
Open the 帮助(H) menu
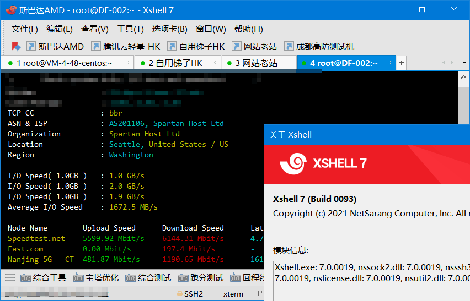[249, 29]
